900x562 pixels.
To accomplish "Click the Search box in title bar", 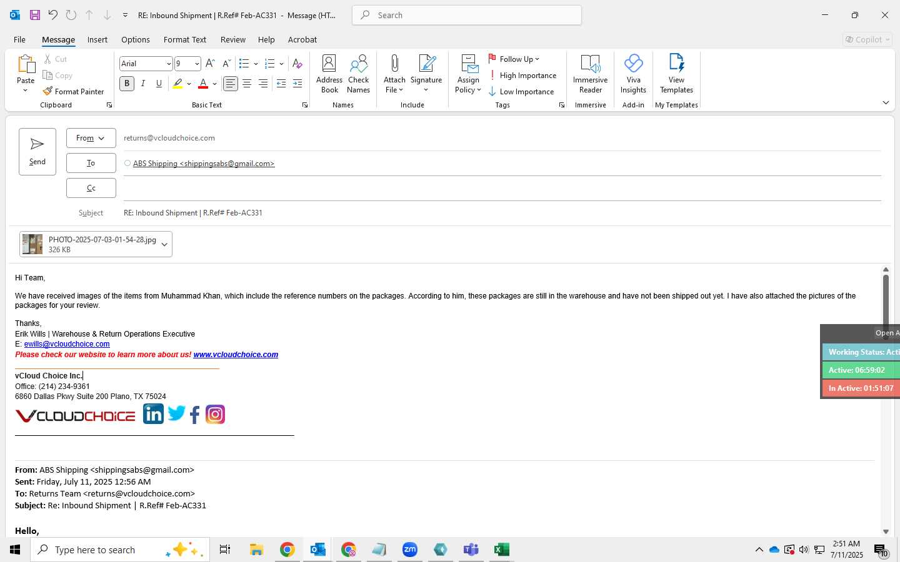I will click(467, 15).
